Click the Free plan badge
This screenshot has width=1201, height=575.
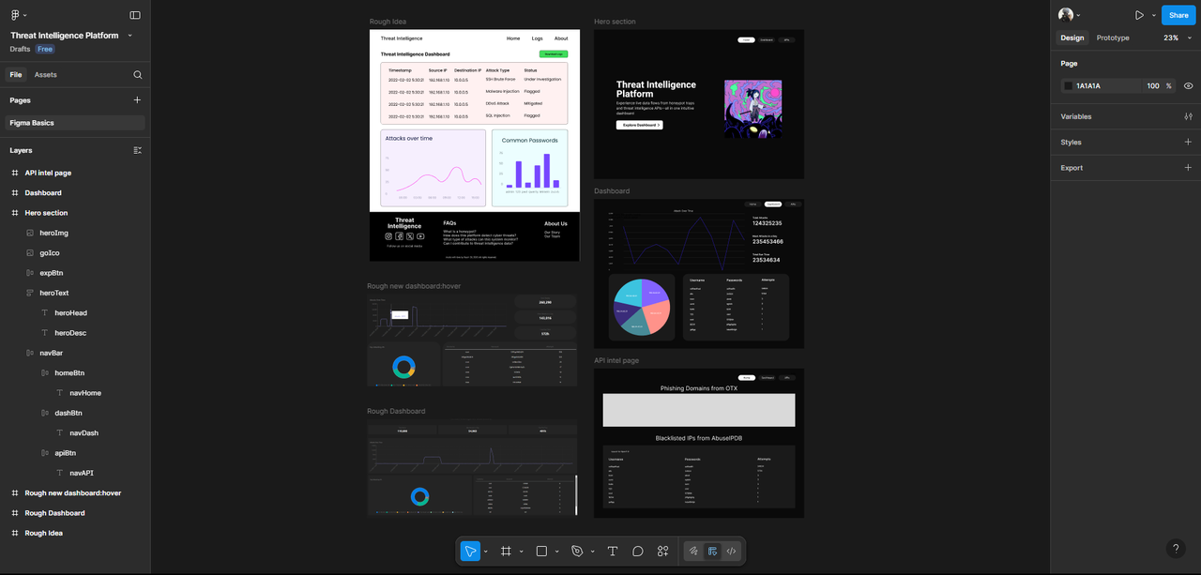coord(45,49)
